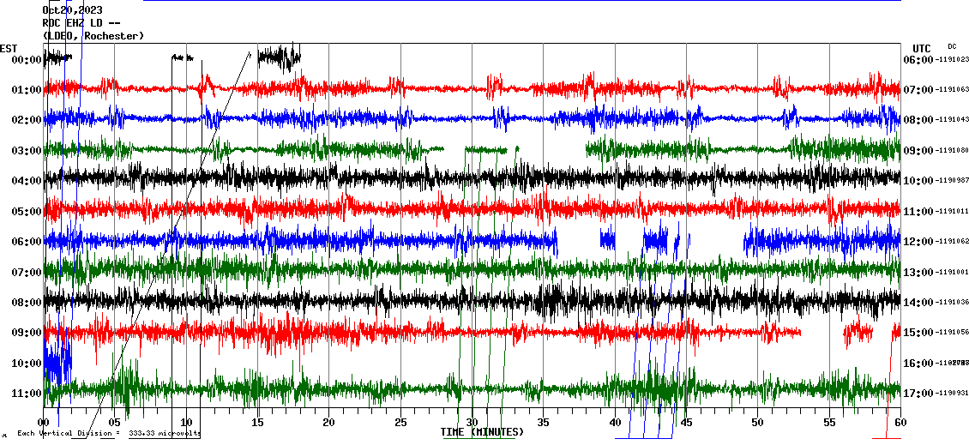Click the TIME (MINUTES) axis title
Image resolution: width=969 pixels, height=445 pixels.
coord(482,432)
